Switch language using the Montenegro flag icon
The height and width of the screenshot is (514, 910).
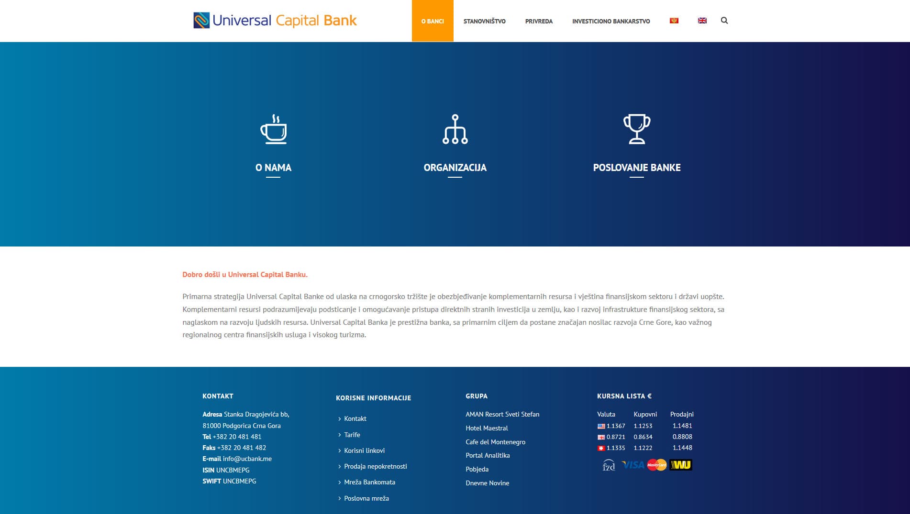674,21
